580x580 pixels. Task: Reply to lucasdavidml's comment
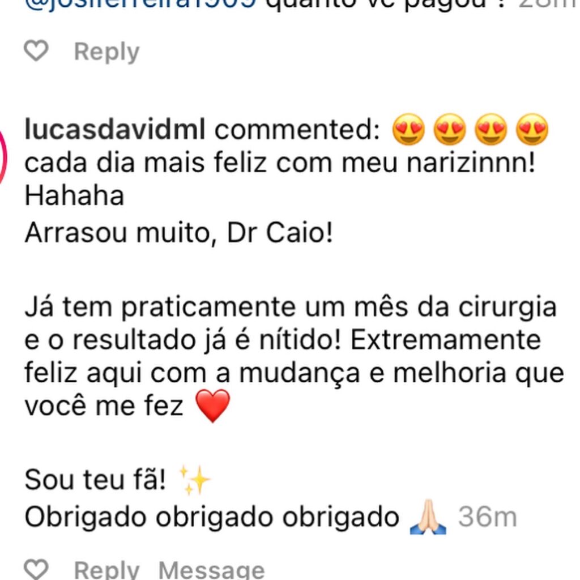coord(107,570)
